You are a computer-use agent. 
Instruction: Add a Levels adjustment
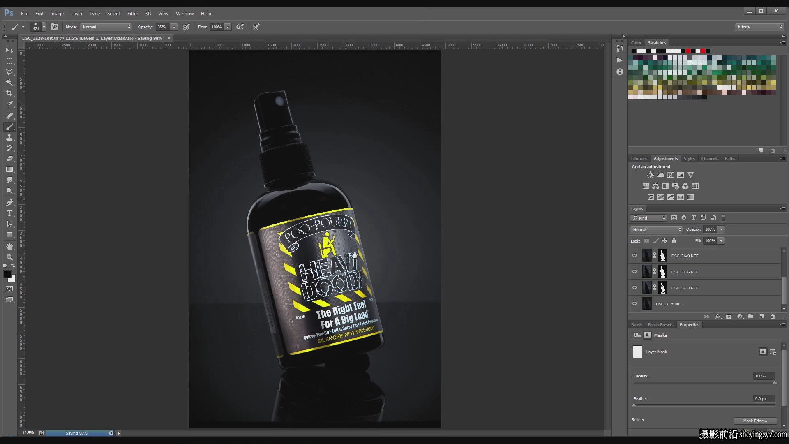point(660,175)
